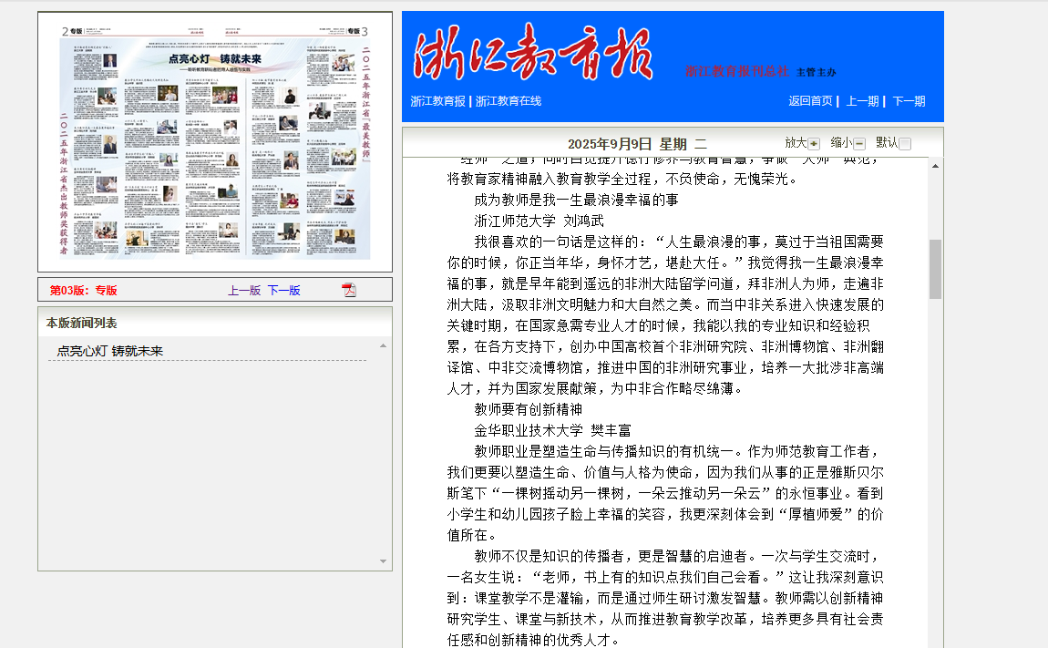1048x648 pixels.
Task: Open the 浙江教育在线 link
Action: [509, 101]
